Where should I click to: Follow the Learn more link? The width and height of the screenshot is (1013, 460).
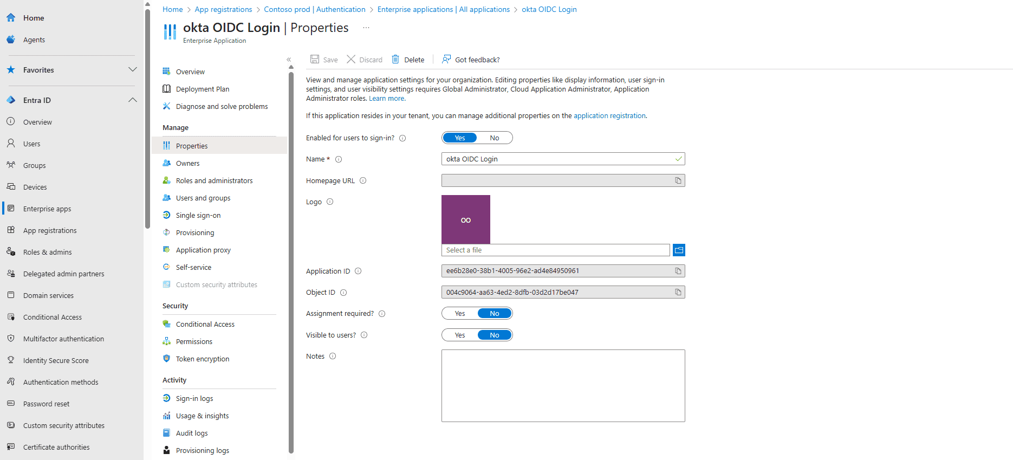(386, 99)
